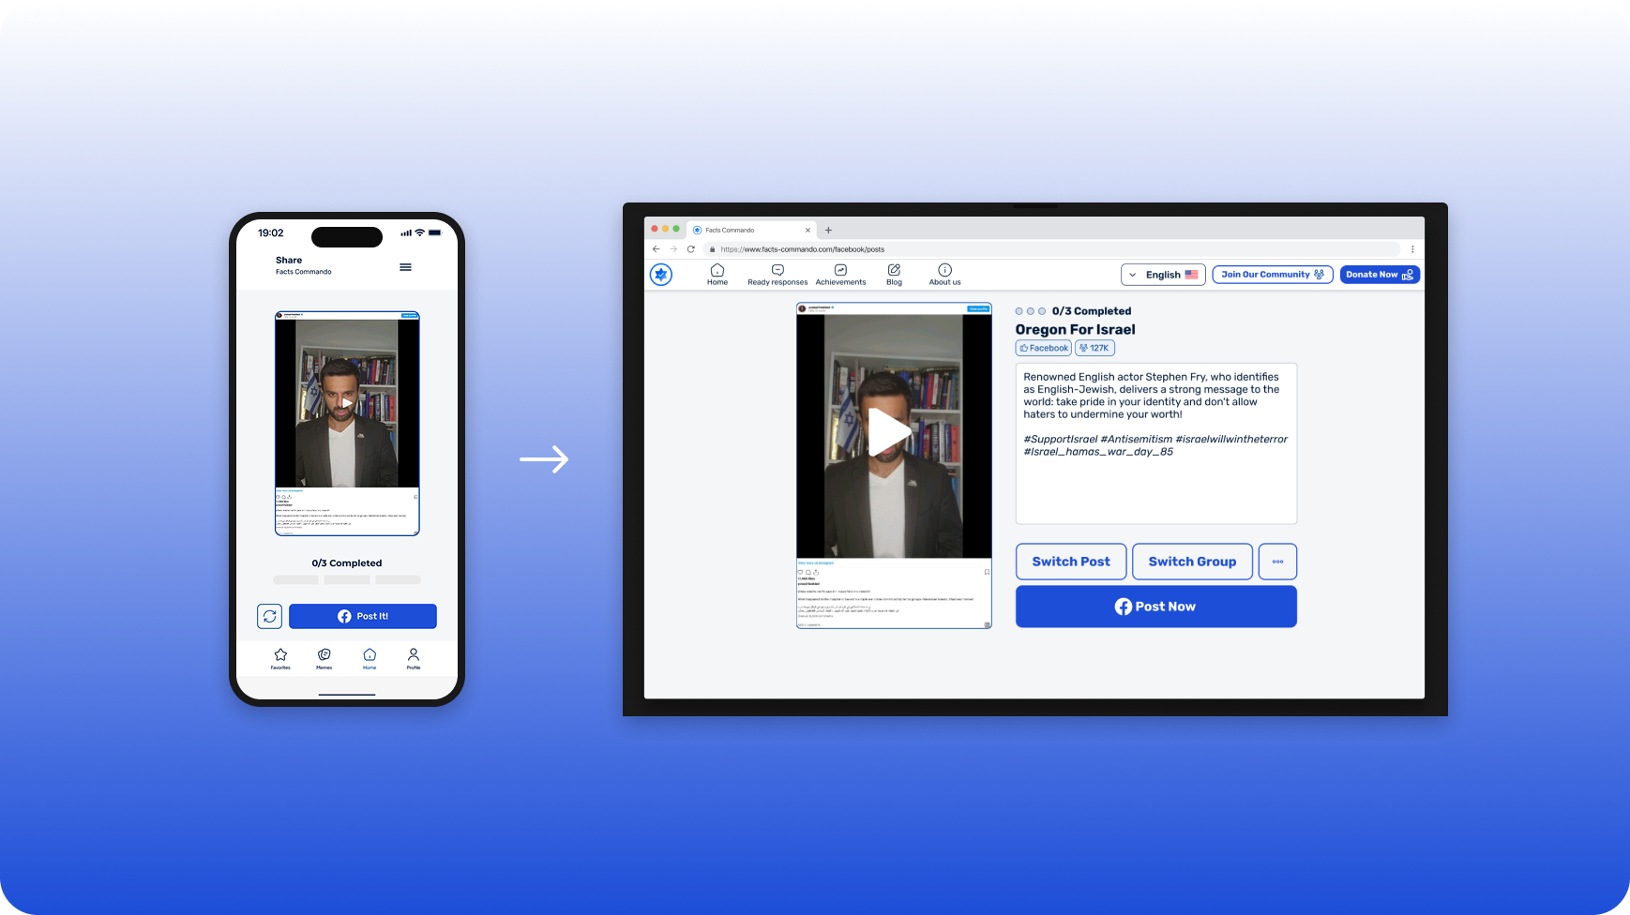Click the #SupportIsrael hashtag line in caption
This screenshot has height=915, width=1630.
1155,439
